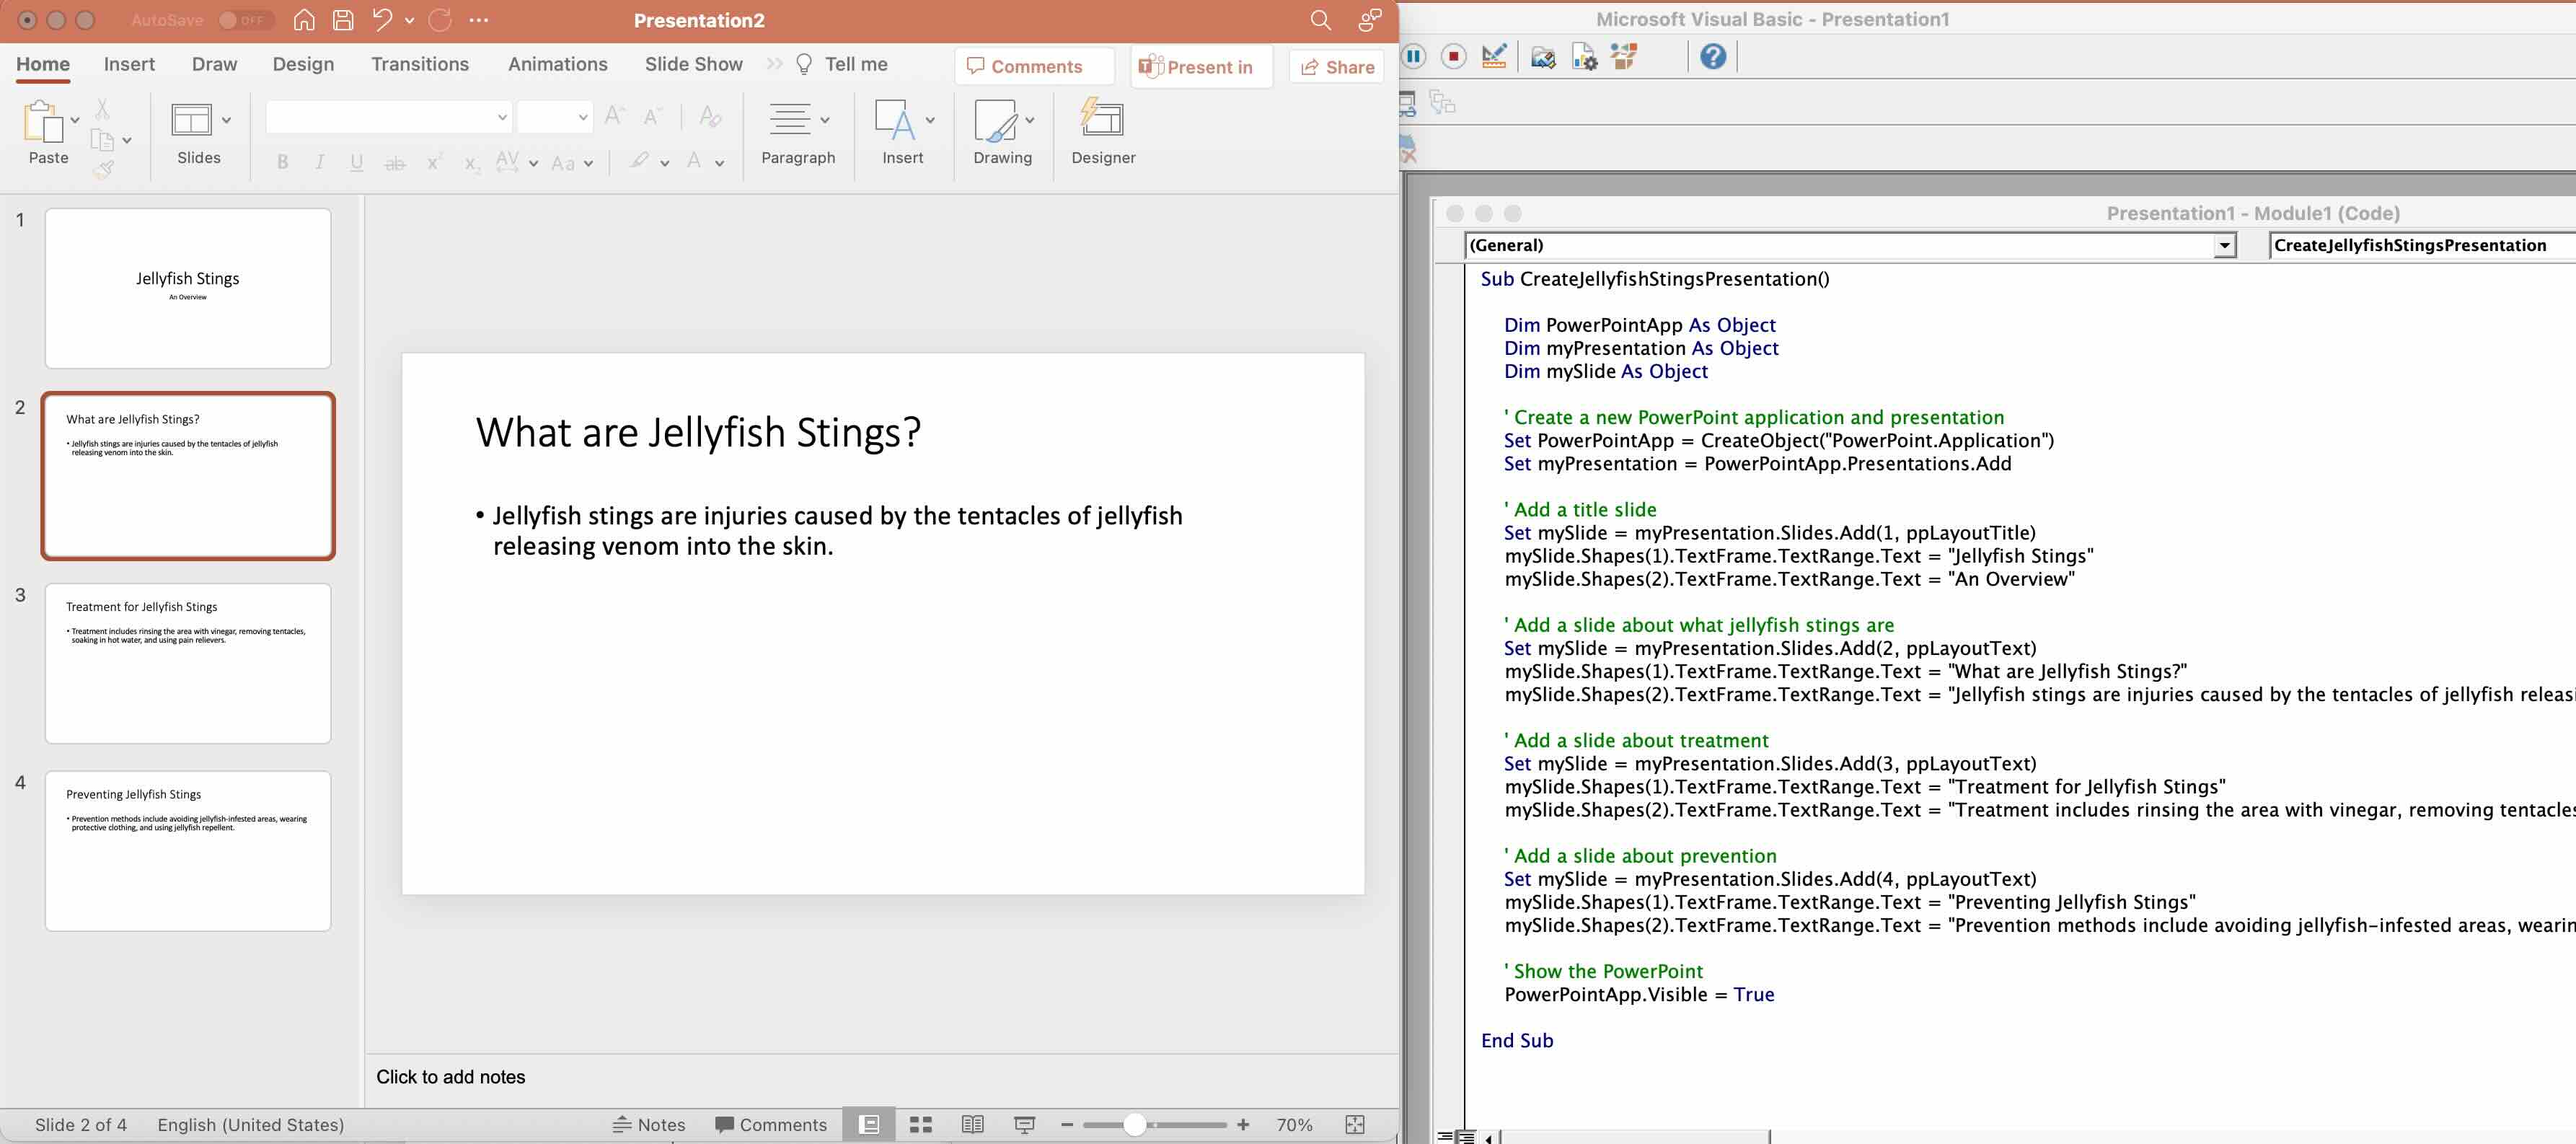Select the Preventing Jellyfish Stings slide thumbnail
Viewport: 2576px width, 1144px height.
click(x=187, y=851)
